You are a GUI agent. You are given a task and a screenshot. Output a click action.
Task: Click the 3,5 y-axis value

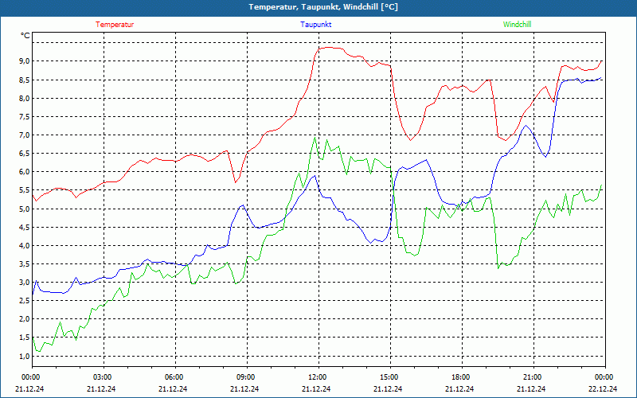25,264
